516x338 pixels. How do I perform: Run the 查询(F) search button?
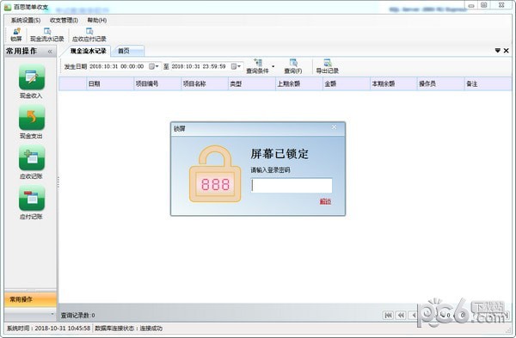tap(293, 66)
